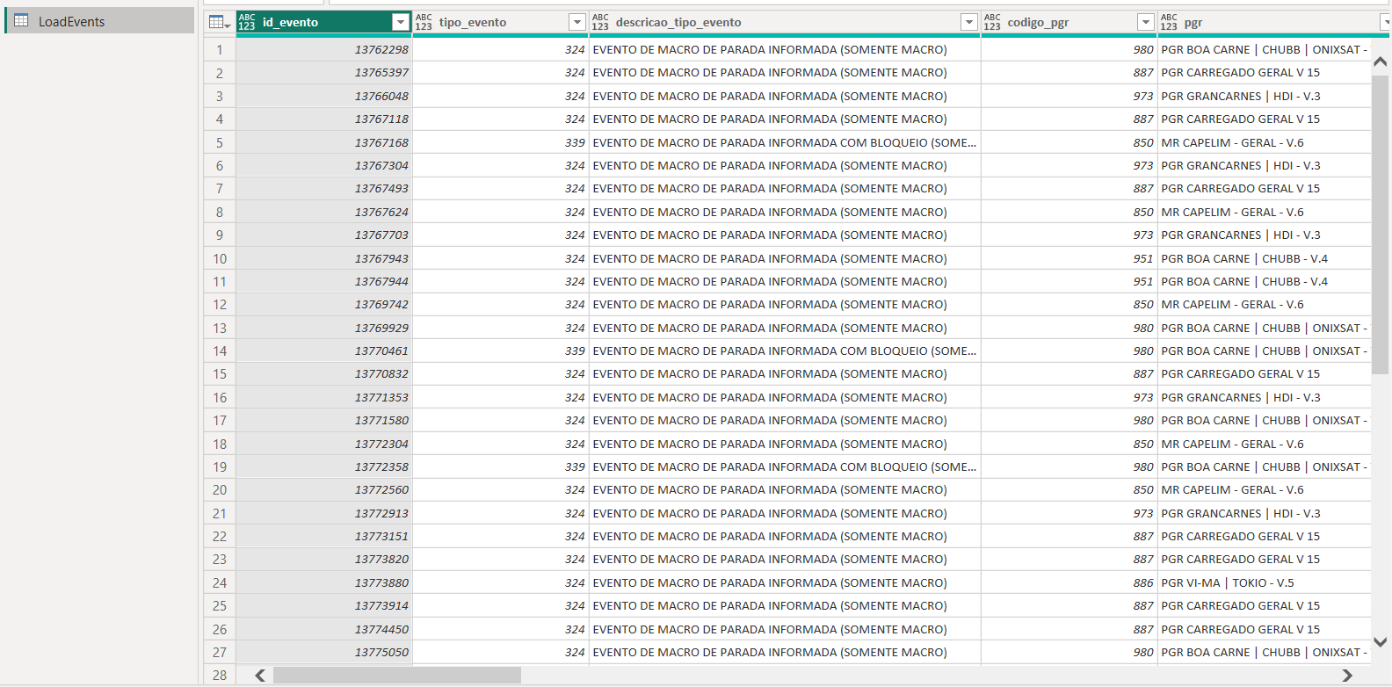1392x687 pixels.
Task: Click the horizontal scrollbar left arrow
Action: (x=260, y=675)
